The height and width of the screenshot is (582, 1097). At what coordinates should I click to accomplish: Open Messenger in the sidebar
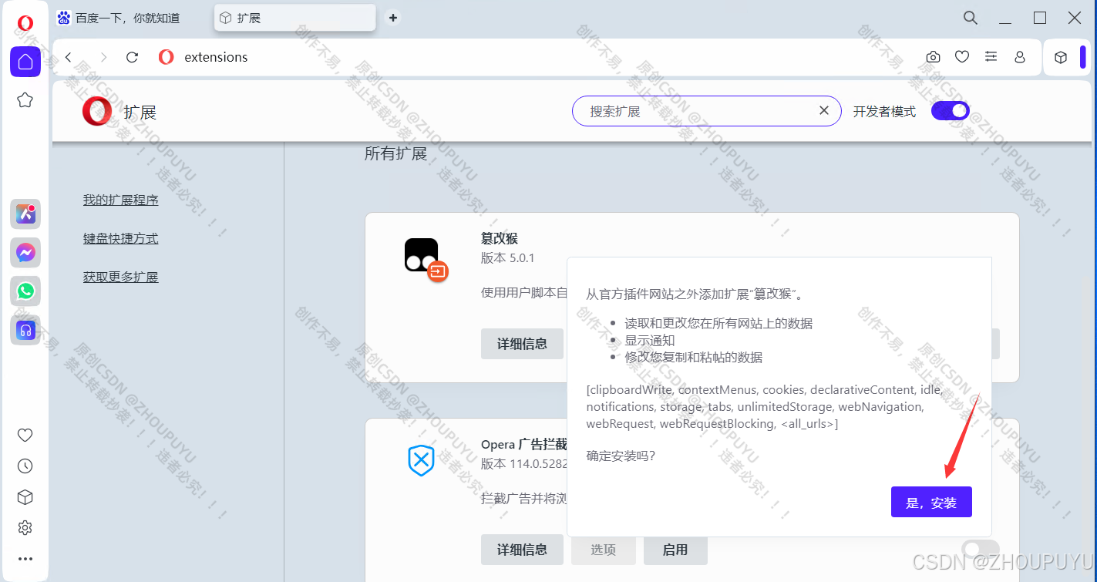click(25, 252)
